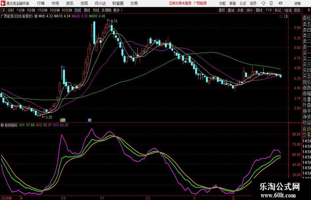
Task: Expand the 股朋指标 indicator dropdown arrow
Action: pyautogui.click(x=2, y=125)
